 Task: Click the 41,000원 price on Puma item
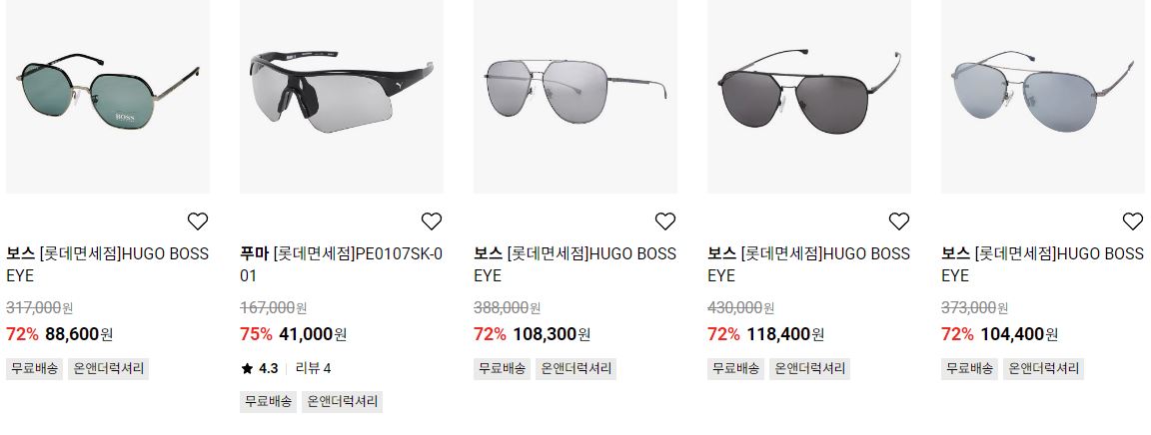pos(313,334)
